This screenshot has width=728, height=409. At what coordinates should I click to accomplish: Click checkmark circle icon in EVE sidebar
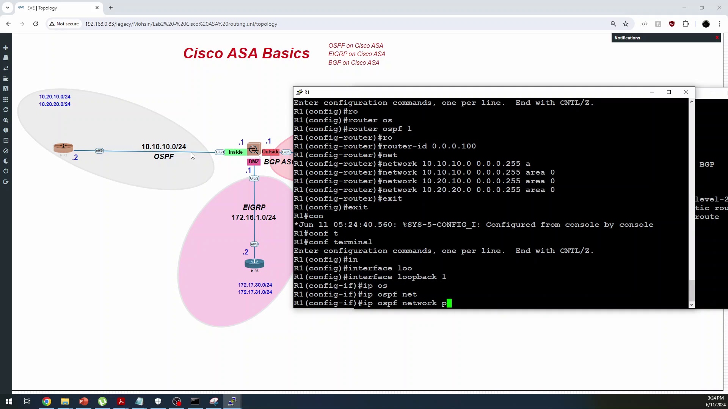pos(6,151)
